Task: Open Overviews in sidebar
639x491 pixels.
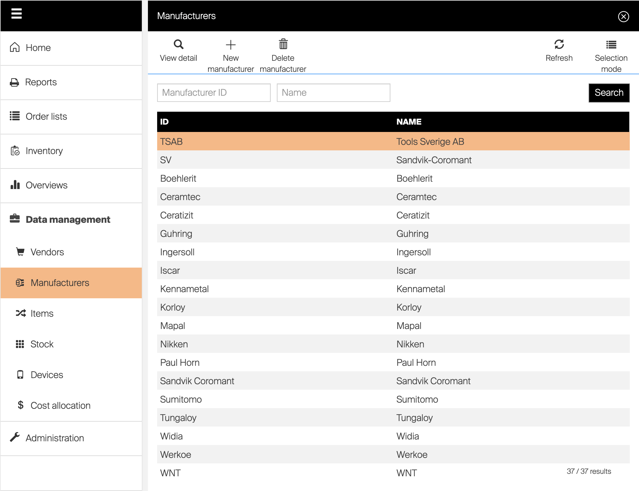Action: 46,185
